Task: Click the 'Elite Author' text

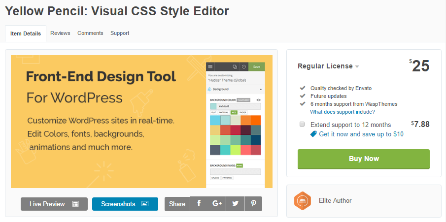Action: point(335,201)
